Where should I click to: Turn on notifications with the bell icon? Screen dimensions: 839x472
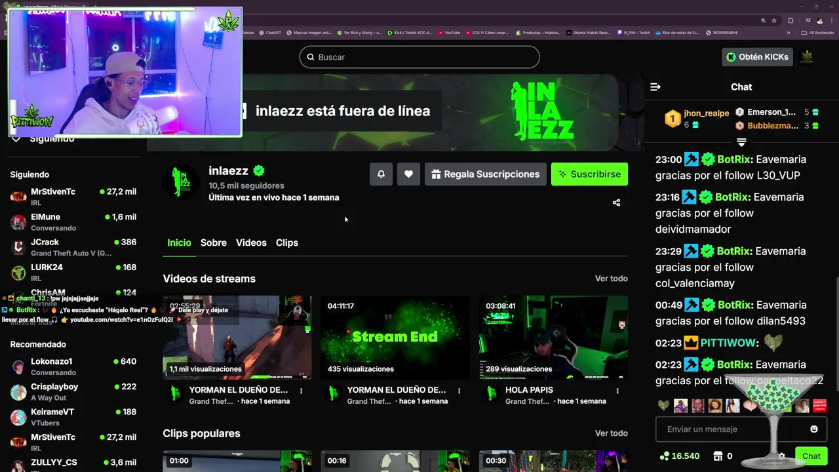point(381,174)
